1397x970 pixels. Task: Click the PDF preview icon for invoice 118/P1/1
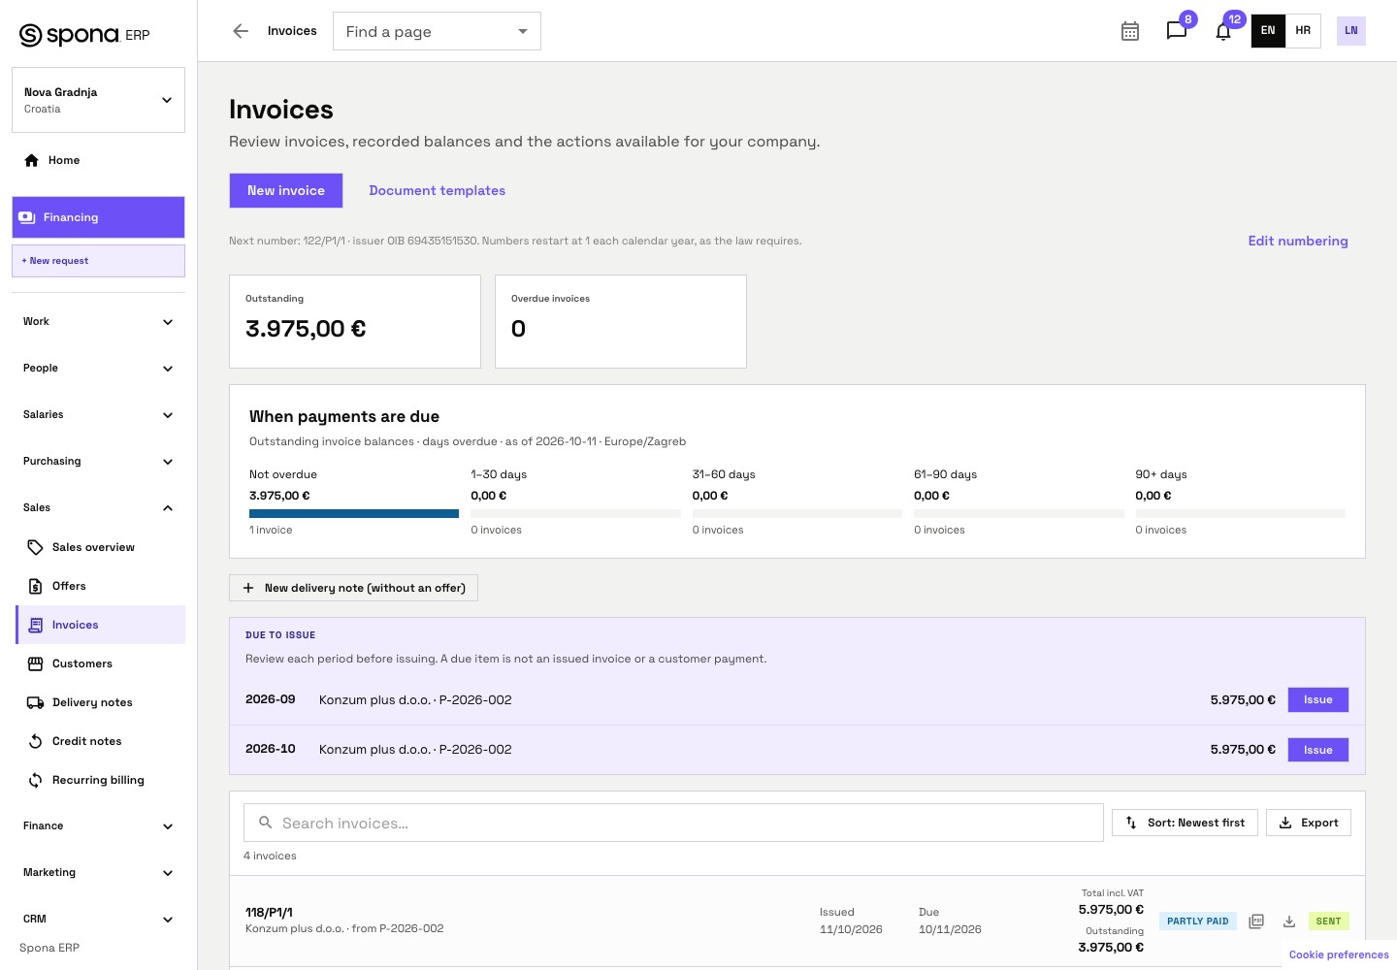point(1256,921)
